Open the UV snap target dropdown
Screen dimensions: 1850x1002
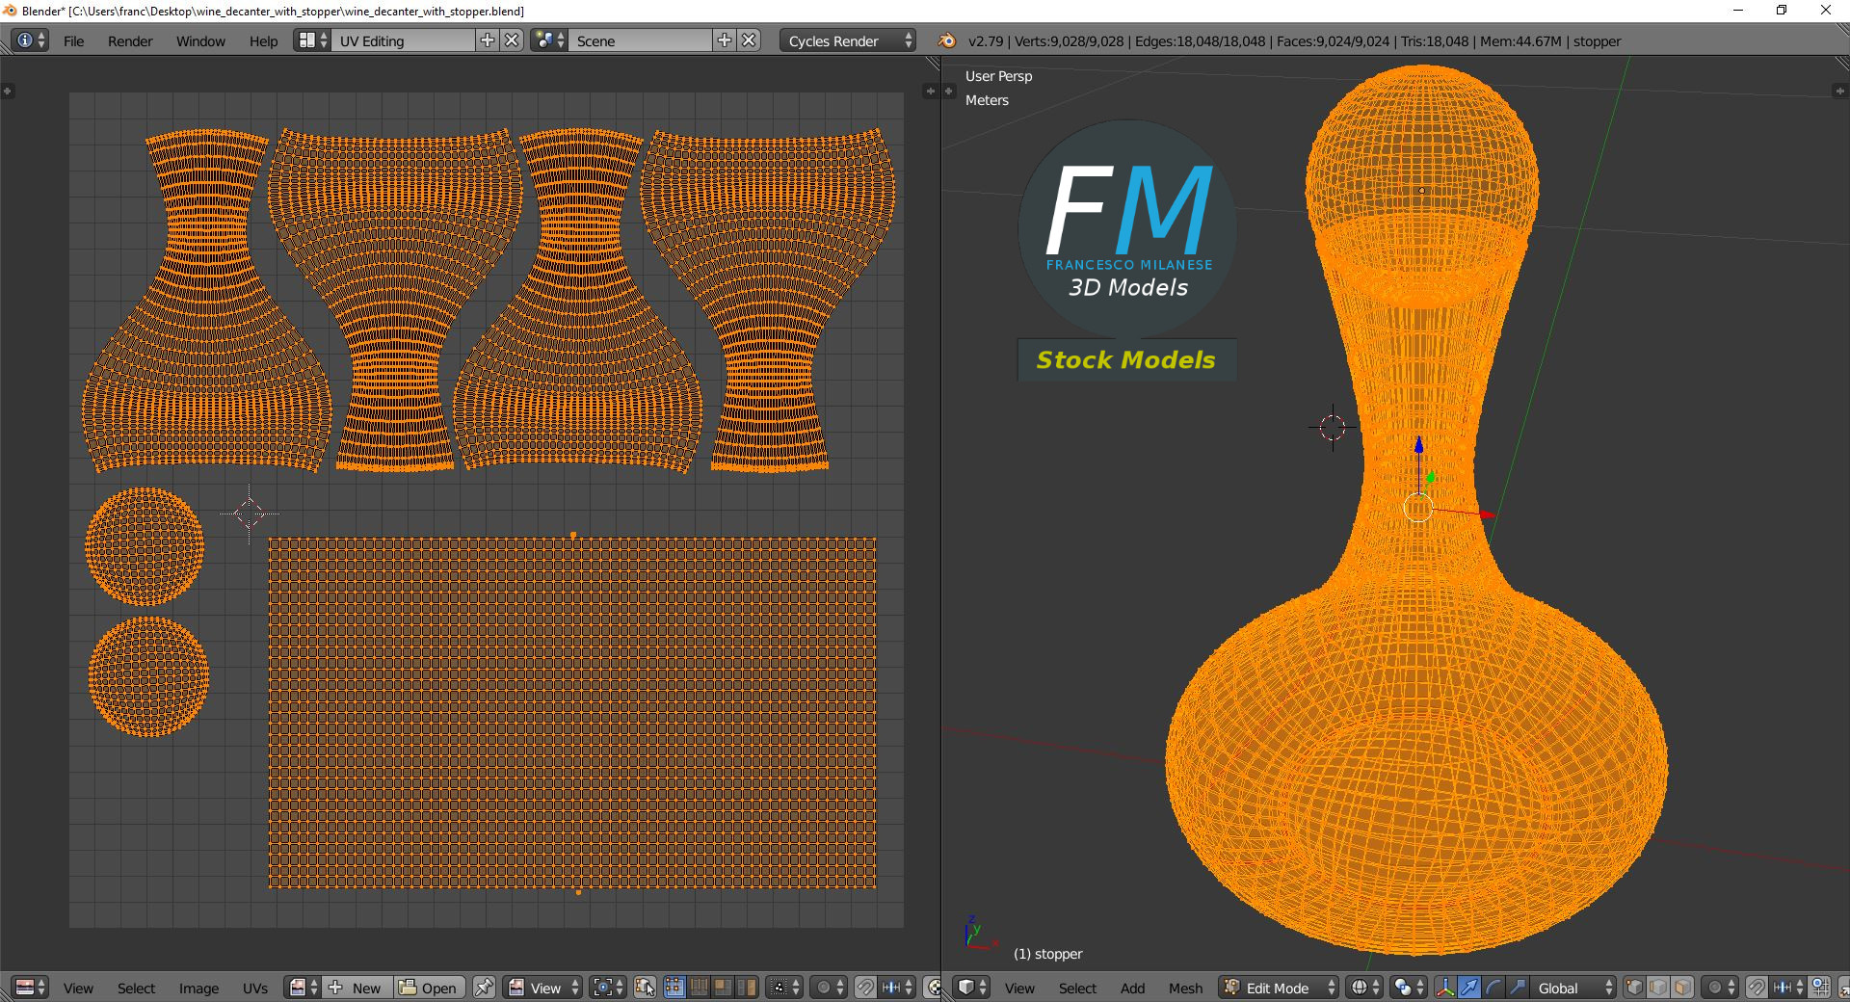[x=898, y=988]
